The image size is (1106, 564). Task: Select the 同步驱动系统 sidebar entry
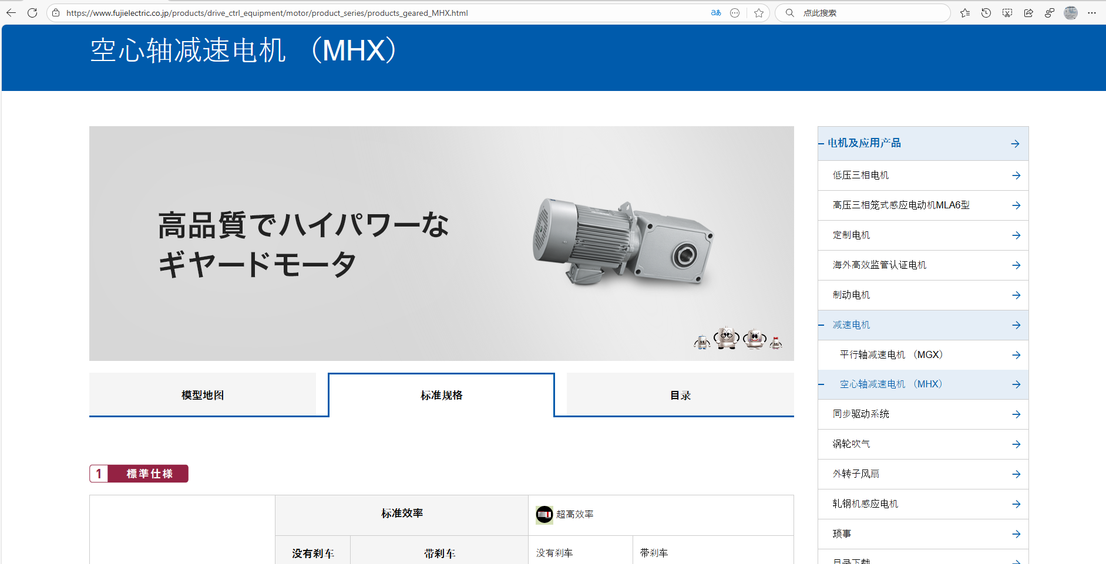[x=860, y=414]
